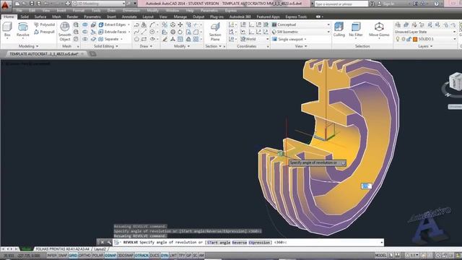Close the command line with X icon
462x260 pixels.
(x=103, y=243)
